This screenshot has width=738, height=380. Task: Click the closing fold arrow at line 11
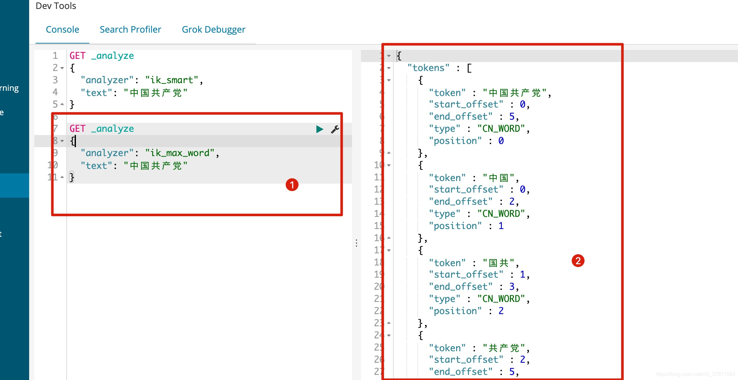pyautogui.click(x=62, y=177)
